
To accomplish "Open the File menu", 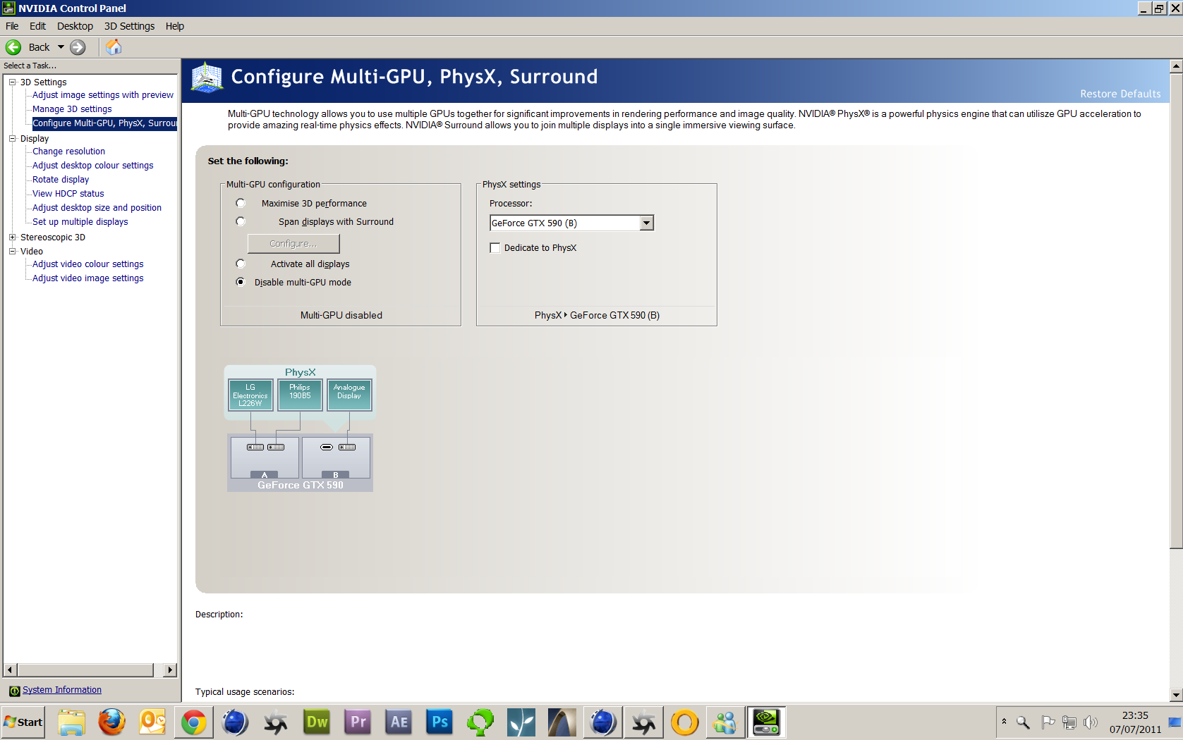I will coord(12,26).
